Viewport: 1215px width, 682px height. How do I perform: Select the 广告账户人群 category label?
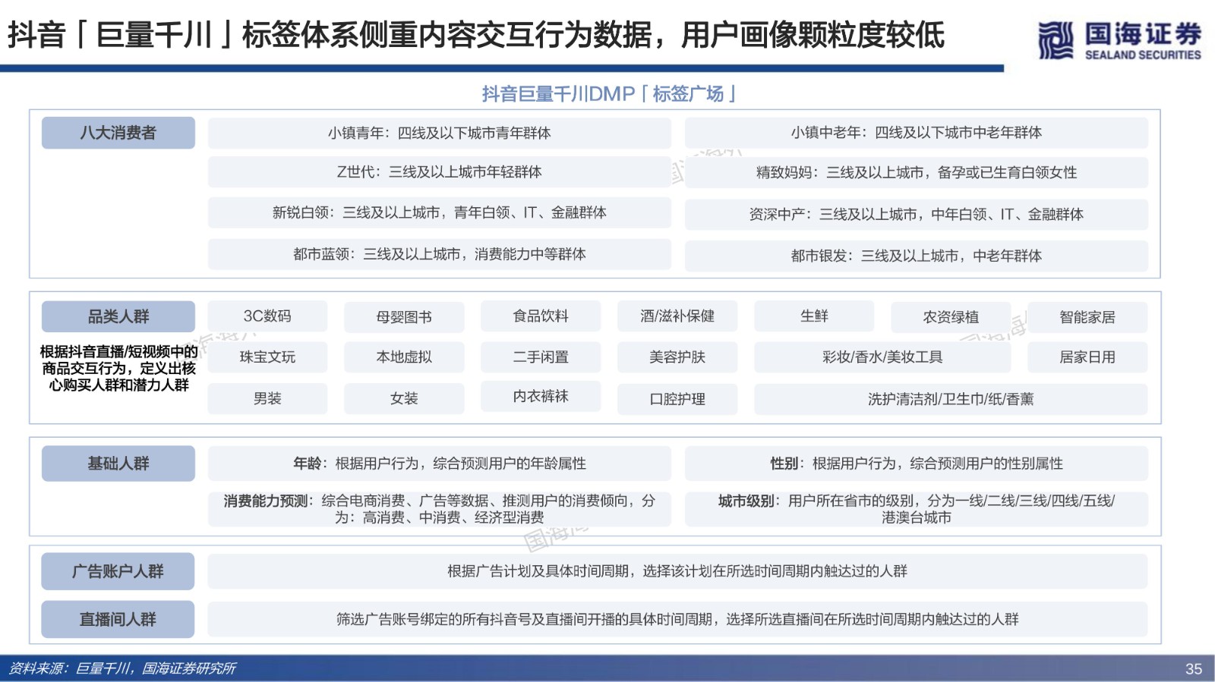click(118, 571)
